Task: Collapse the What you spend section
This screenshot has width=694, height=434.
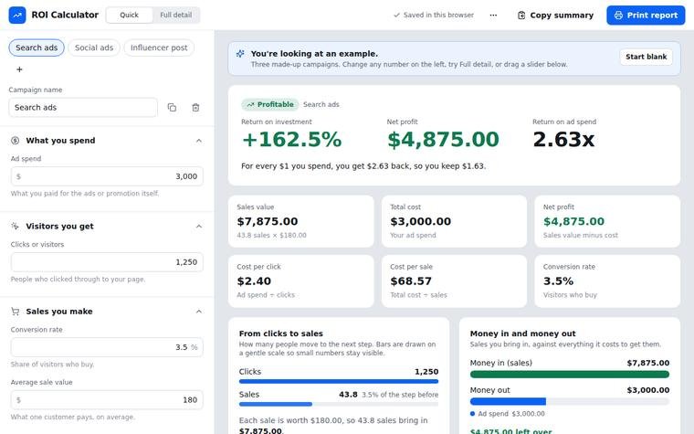Action: point(199,141)
